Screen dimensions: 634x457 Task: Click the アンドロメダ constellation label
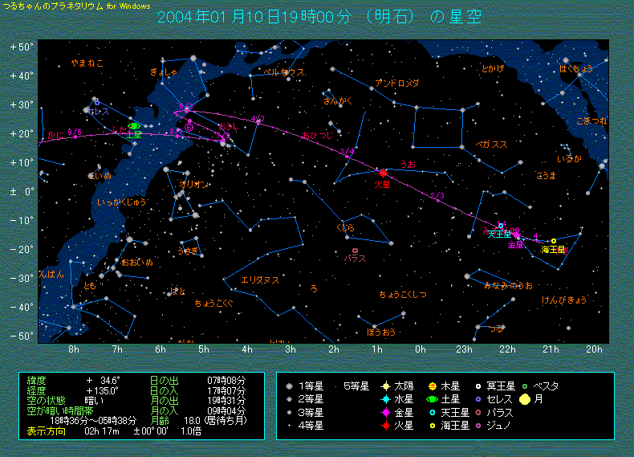[397, 83]
